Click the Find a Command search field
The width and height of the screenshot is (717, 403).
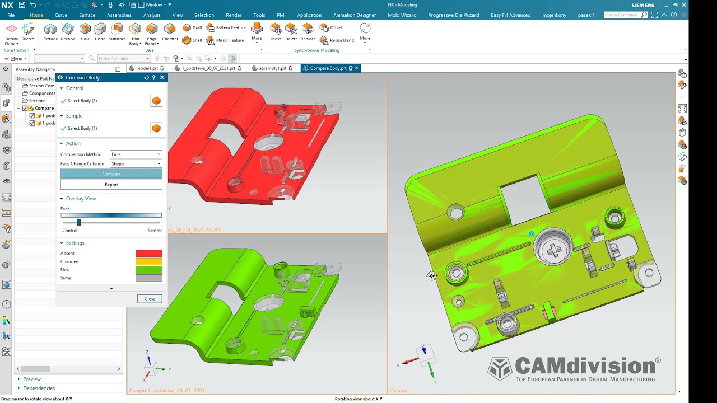click(x=626, y=15)
